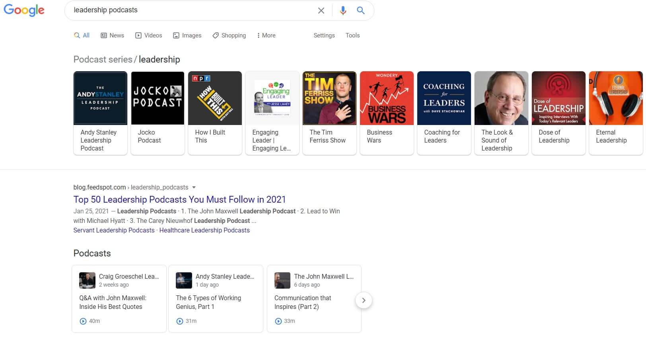Switch to the Videos tab
Image resolution: width=646 pixels, height=338 pixels.
tap(148, 35)
